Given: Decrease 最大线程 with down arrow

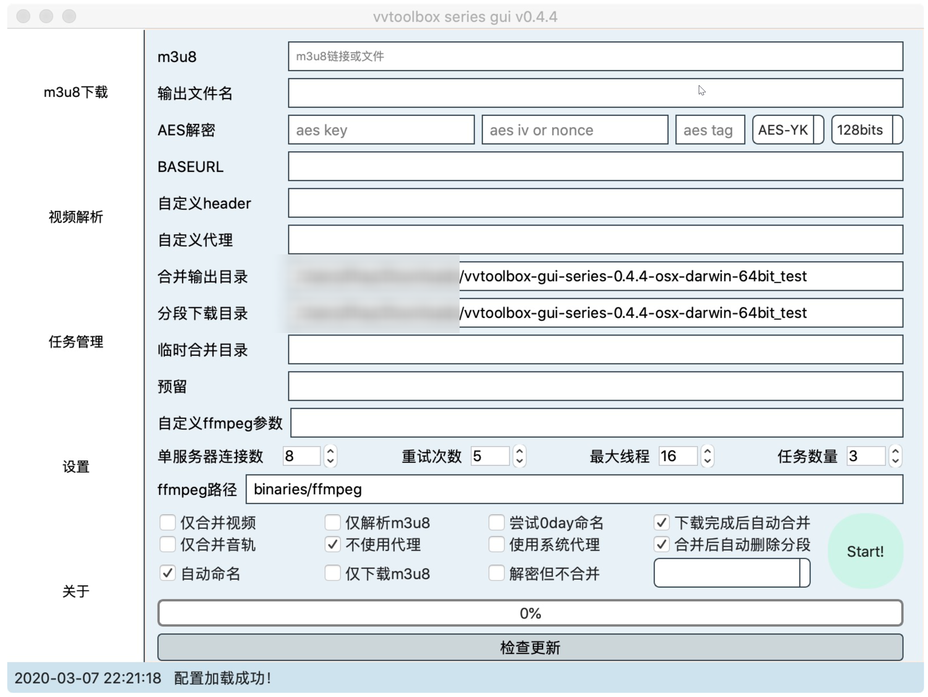Looking at the screenshot, I should pos(707,461).
